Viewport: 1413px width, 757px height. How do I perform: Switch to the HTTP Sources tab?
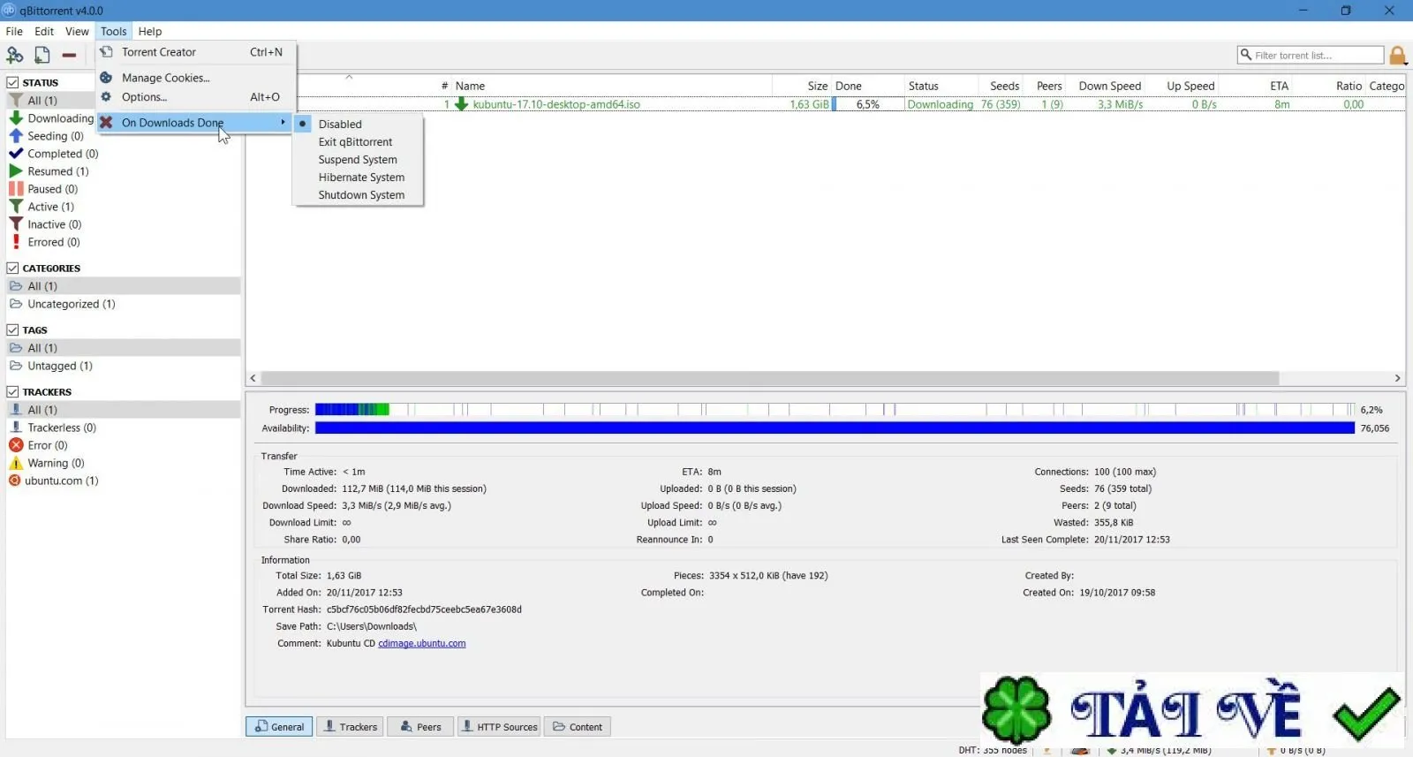coord(499,726)
